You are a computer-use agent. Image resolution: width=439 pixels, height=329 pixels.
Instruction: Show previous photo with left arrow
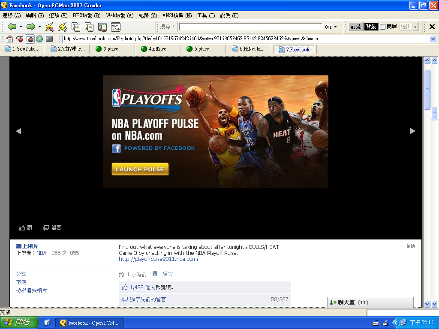pos(18,131)
